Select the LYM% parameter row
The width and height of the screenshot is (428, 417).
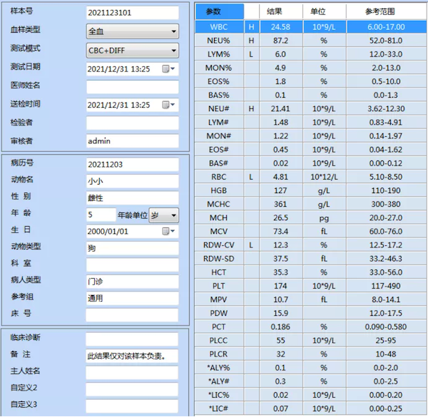310,54
